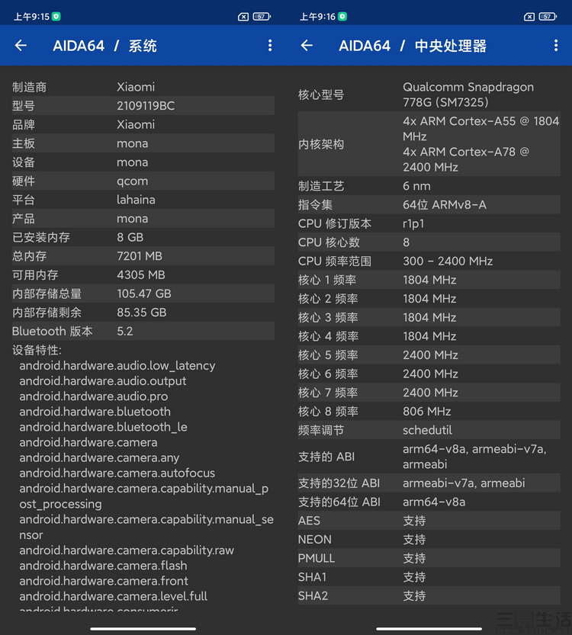Tap the SIM-missing icon in left status bar
The width and height of the screenshot is (572, 635).
tap(243, 17)
